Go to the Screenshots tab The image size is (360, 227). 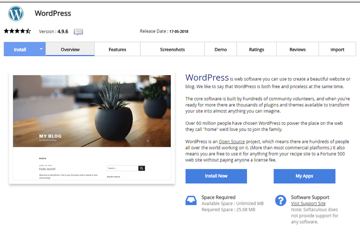[x=172, y=49]
